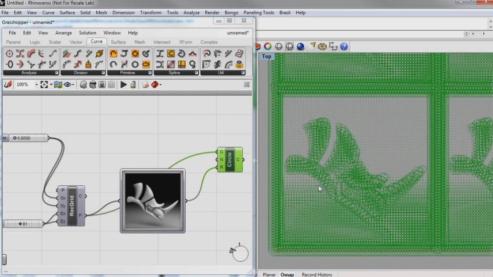Click the red spiral curve icon in Util group
Screen dimensions: 493x277
coord(206,54)
